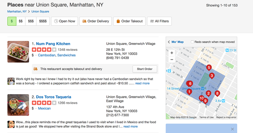Open Dos Toros Taqueria photo thumbnail
This screenshot has height=133, width=253.
point(18,105)
